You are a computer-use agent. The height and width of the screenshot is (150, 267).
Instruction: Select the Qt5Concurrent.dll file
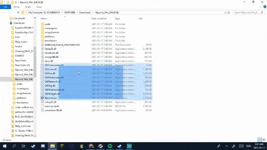[54, 65]
